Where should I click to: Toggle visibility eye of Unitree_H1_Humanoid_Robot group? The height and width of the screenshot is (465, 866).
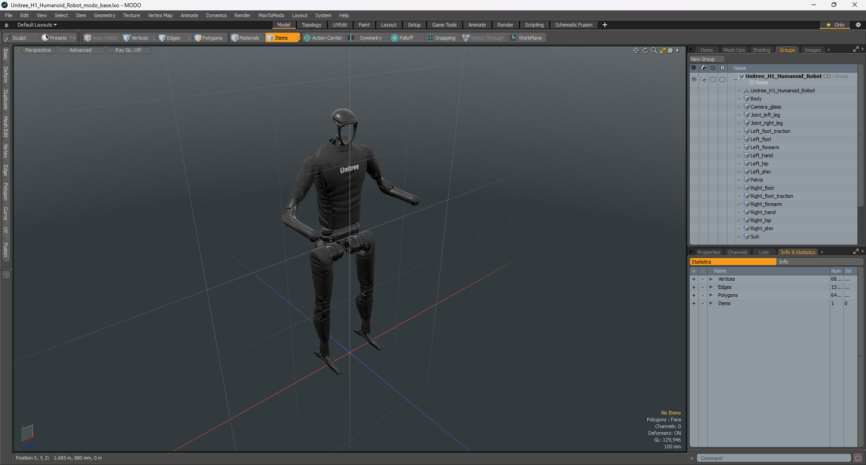pyautogui.click(x=694, y=79)
